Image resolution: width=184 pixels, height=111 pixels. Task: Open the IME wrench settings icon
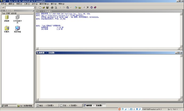coord(140,109)
